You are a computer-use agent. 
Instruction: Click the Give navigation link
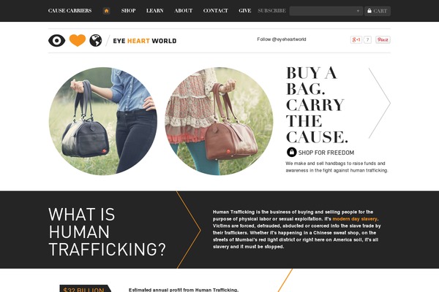coord(245,11)
